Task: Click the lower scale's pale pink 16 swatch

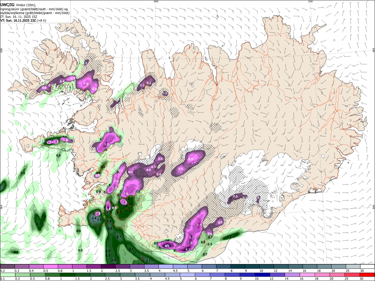Action: [x=307, y=275]
